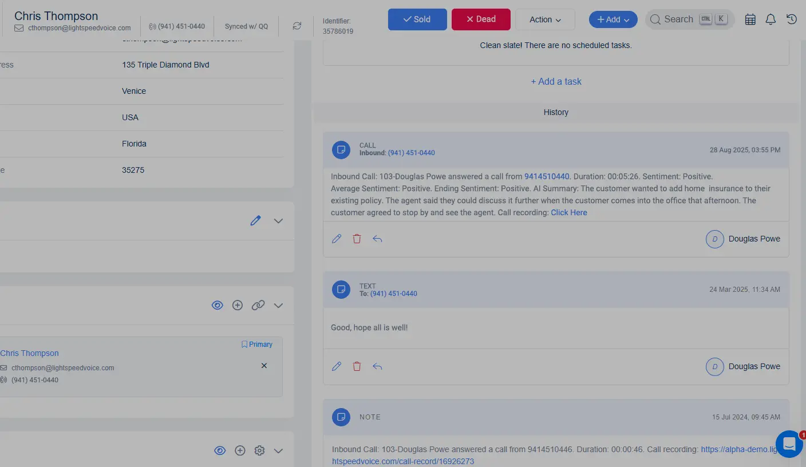Screen dimensions: 806x467
Task: Open the recent history clock icon
Action: click(791, 19)
